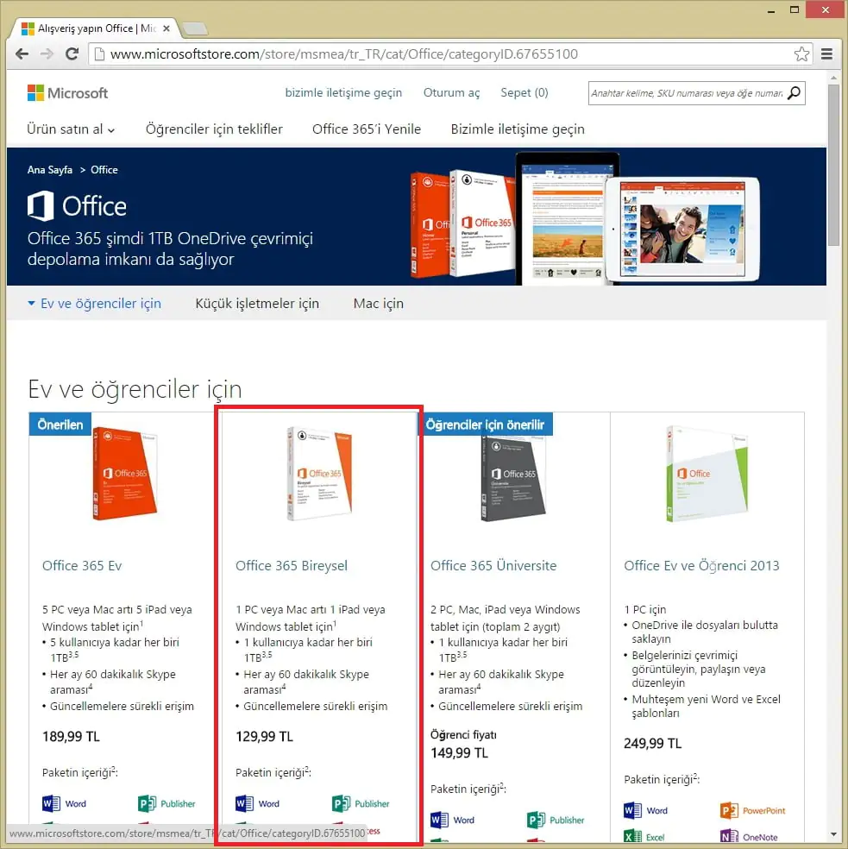The width and height of the screenshot is (848, 849).
Task: Open Öğrenciler için teklifler menu
Action: click(215, 129)
